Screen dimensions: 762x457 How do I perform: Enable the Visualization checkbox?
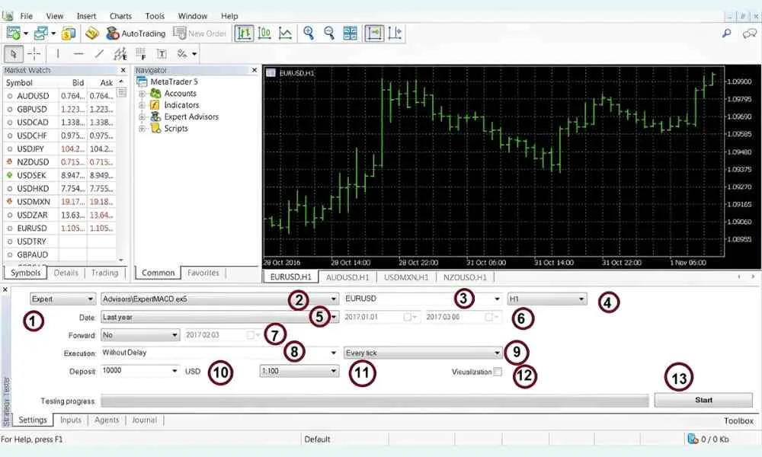(x=497, y=371)
